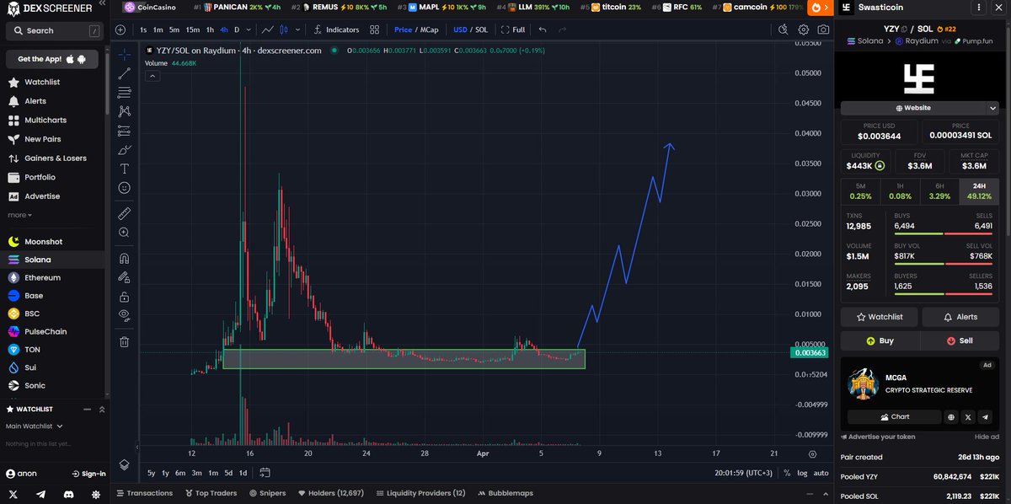Open the Transactions tab

point(144,493)
